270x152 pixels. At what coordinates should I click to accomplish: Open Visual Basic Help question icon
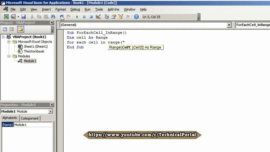tap(136, 17)
